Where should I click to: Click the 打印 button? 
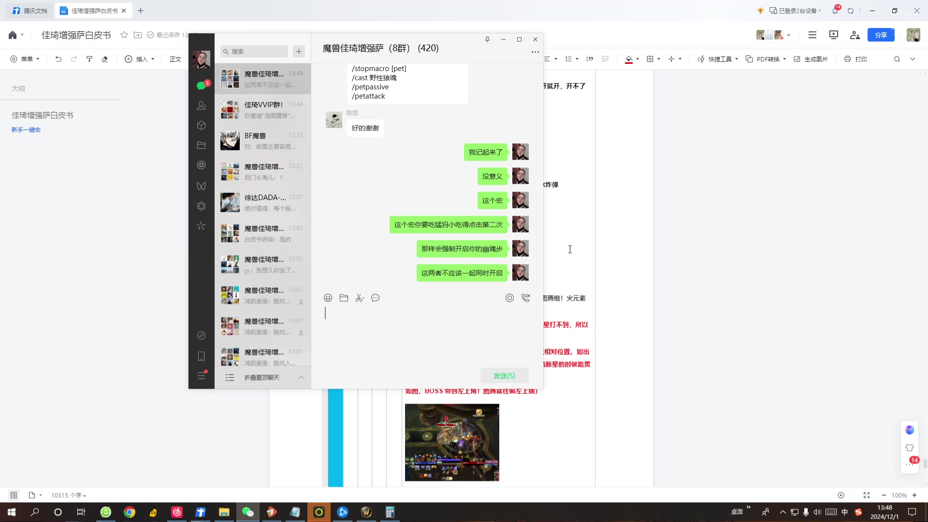coord(855,59)
